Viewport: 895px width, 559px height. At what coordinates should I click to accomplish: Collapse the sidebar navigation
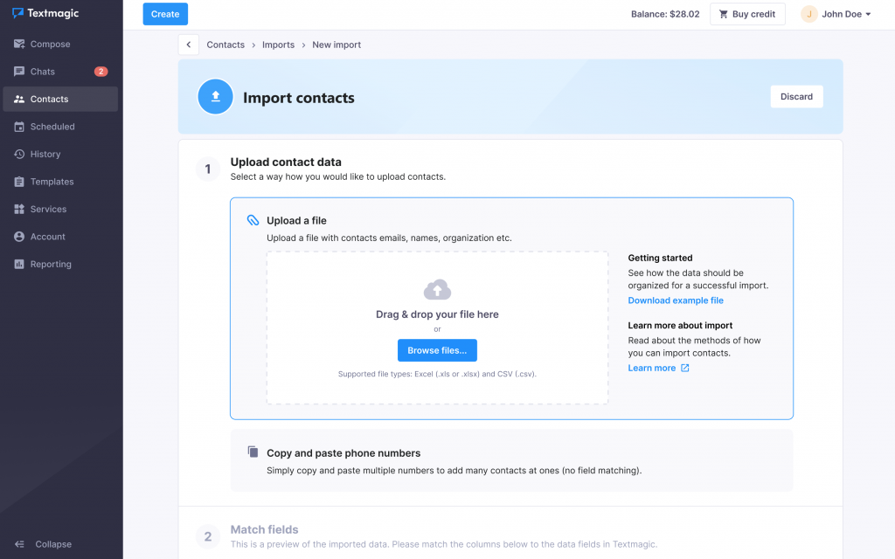(44, 544)
